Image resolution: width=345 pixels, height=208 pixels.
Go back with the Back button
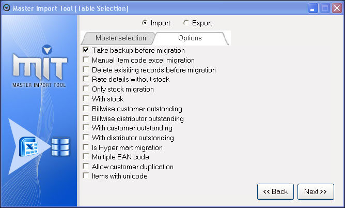[x=275, y=191]
